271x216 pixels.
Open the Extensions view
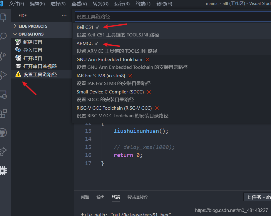(x=3, y=113)
